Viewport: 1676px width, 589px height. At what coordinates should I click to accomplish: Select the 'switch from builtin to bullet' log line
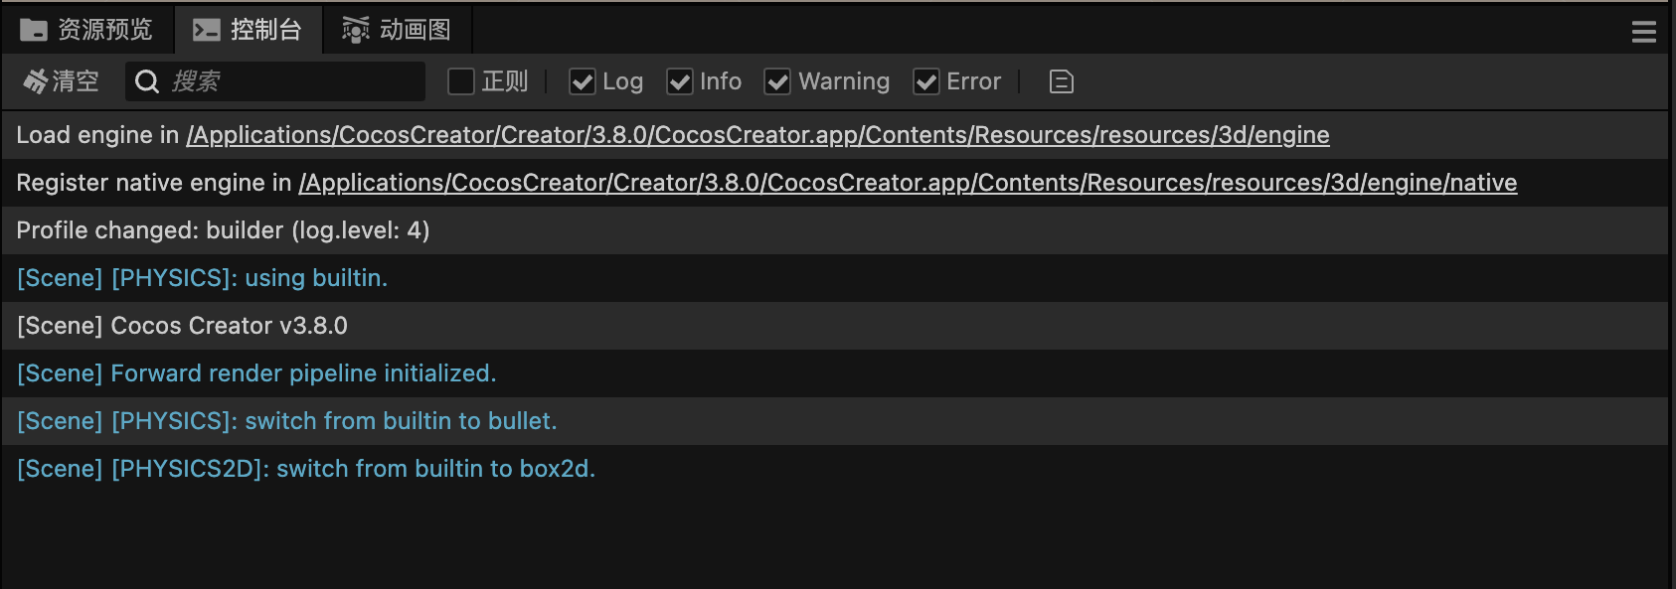[x=287, y=421]
